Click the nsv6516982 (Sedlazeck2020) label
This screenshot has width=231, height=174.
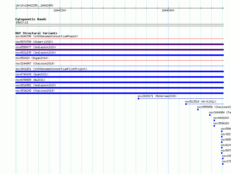[36, 85]
